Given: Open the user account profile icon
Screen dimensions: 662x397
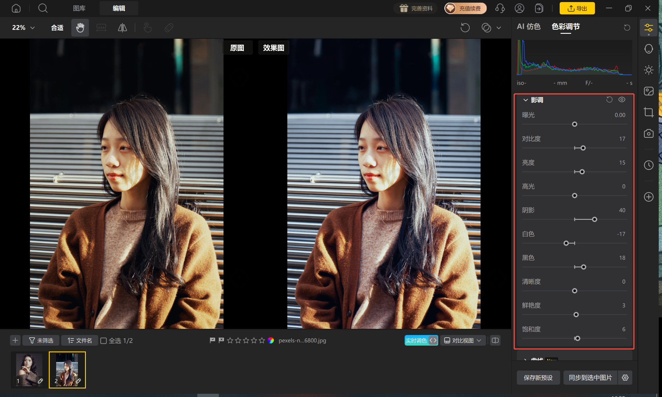Looking at the screenshot, I should pyautogui.click(x=519, y=8).
